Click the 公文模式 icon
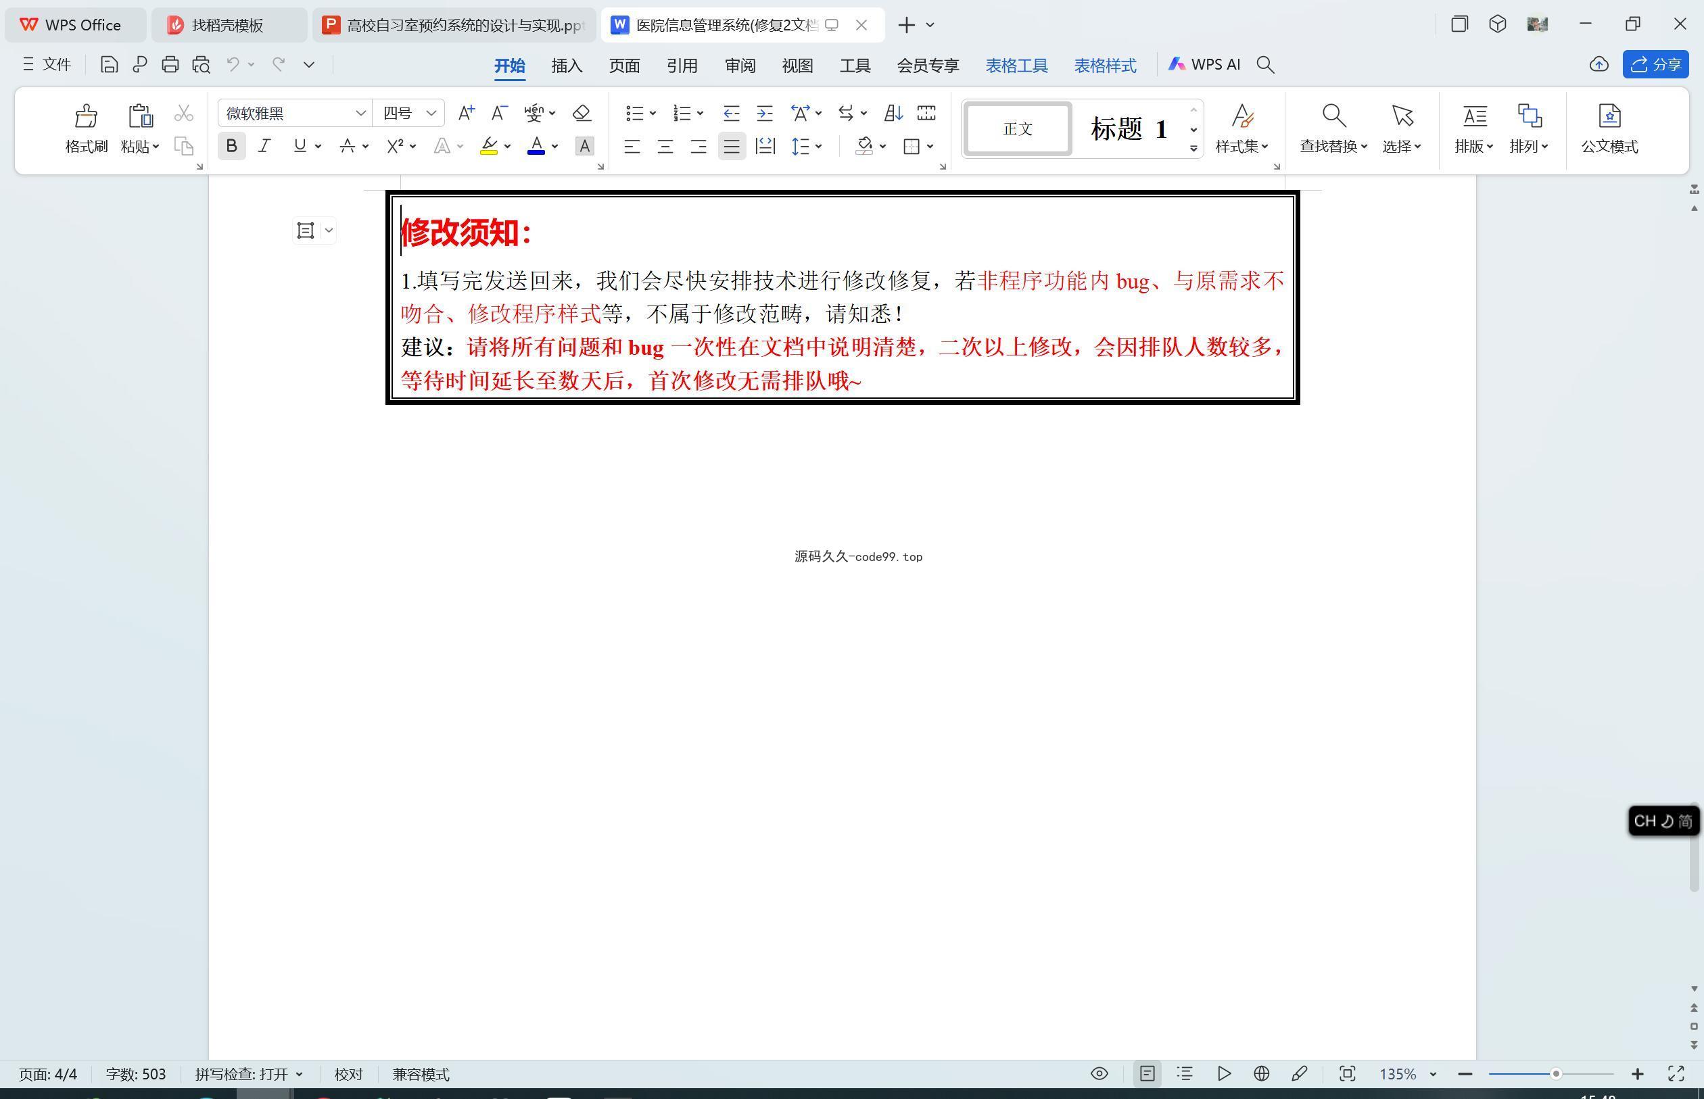 [1609, 116]
